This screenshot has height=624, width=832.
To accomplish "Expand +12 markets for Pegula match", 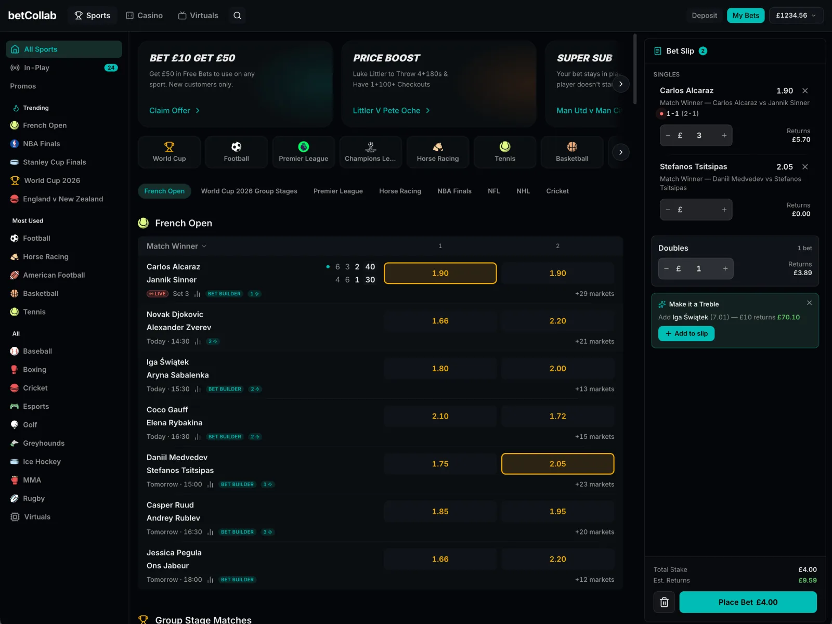I will point(594,580).
